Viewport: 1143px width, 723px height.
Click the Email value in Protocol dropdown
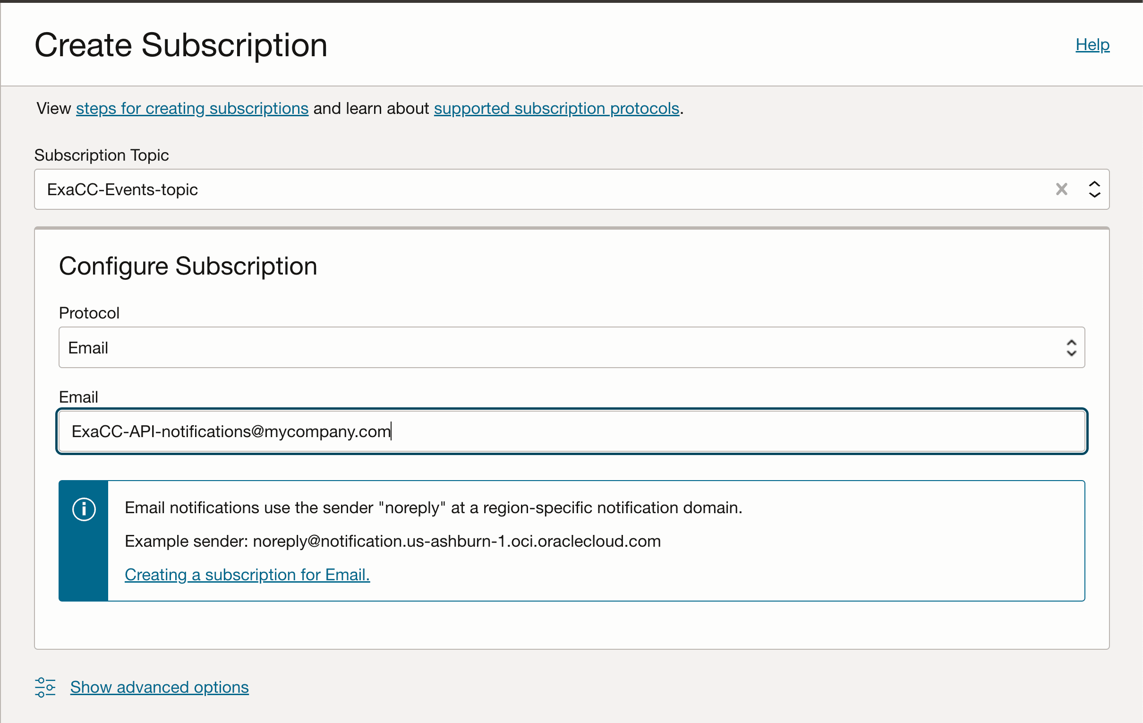tap(88, 348)
